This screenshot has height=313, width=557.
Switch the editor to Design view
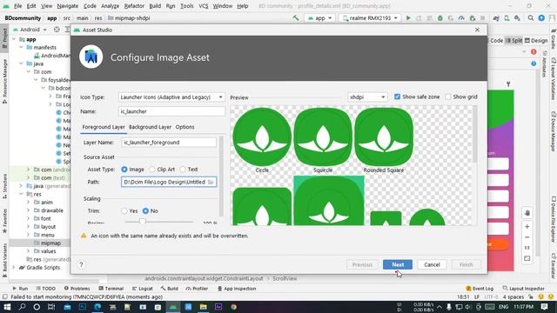[536, 41]
